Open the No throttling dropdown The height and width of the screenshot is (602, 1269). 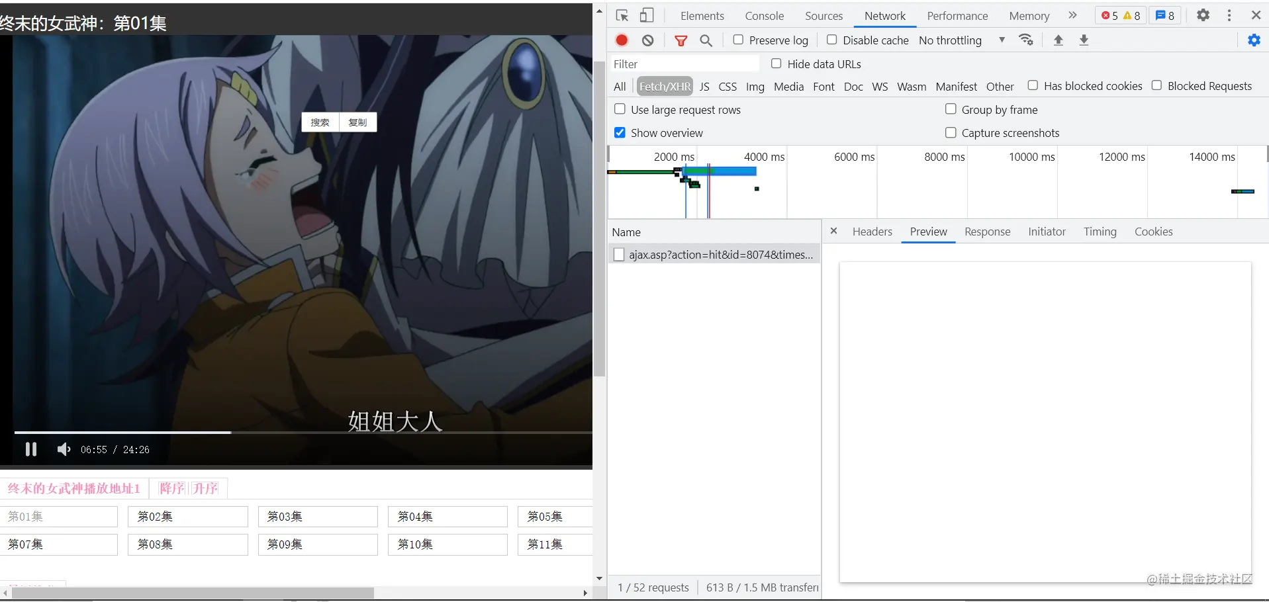(x=962, y=40)
